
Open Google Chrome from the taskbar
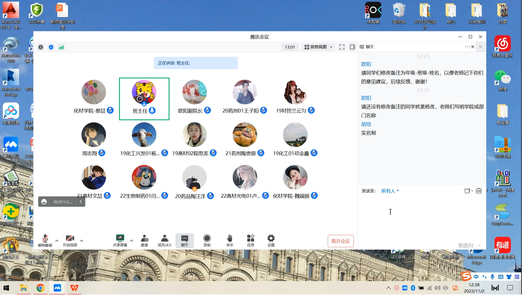pyautogui.click(x=40, y=288)
